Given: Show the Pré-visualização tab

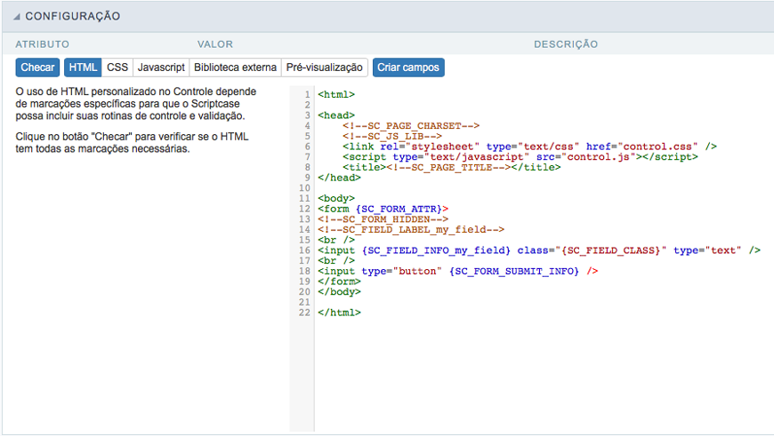Looking at the screenshot, I should point(325,67).
